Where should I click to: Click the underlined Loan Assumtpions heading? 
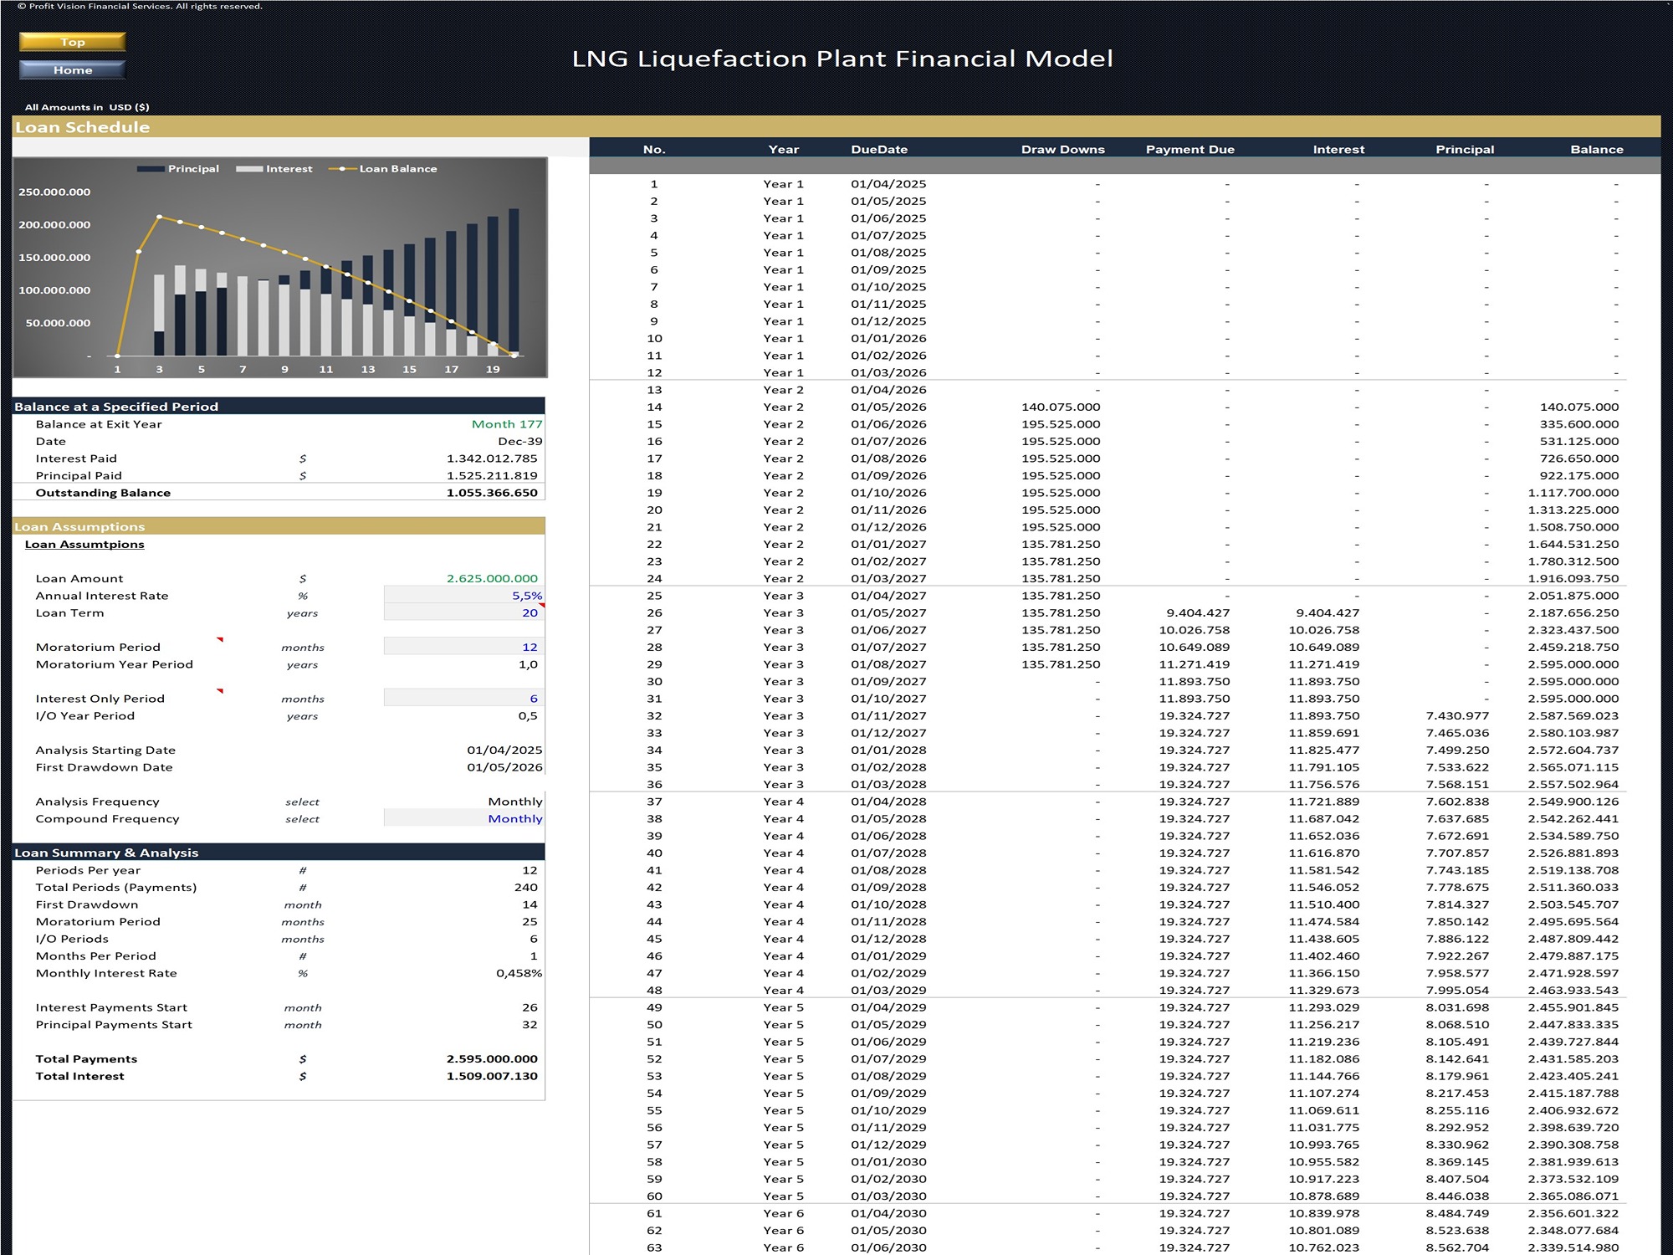pyautogui.click(x=84, y=544)
